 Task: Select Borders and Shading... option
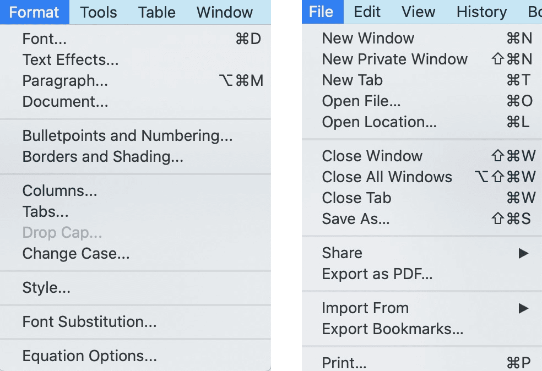[102, 157]
